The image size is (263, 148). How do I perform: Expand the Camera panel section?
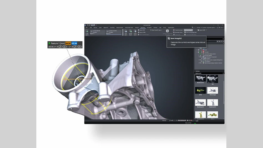click(198, 71)
